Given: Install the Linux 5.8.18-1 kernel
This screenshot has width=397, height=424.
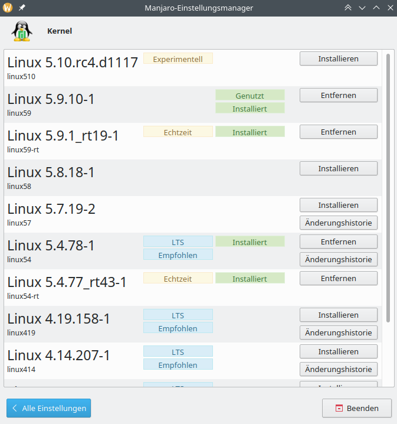Looking at the screenshot, I should click(339, 168).
